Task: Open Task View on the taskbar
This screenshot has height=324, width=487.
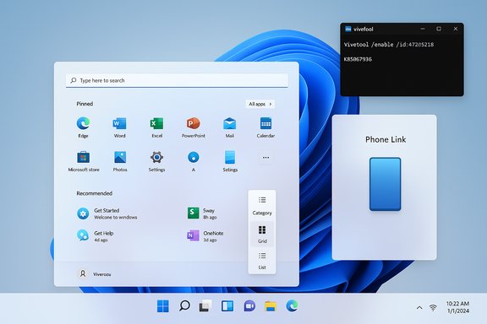Action: click(205, 306)
